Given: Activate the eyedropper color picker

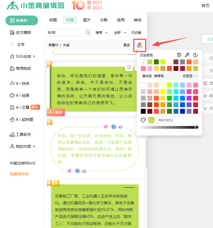Looking at the screenshot, I should click(187, 55).
